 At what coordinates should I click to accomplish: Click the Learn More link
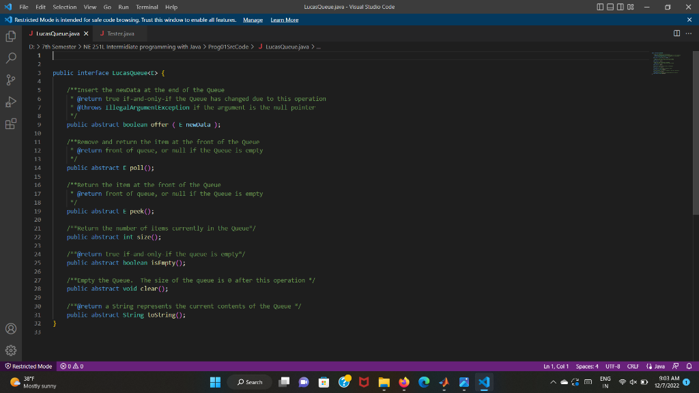click(284, 19)
